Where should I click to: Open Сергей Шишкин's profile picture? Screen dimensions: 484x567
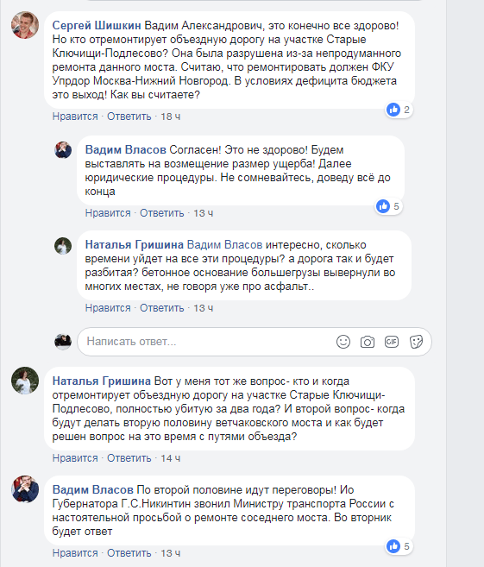pyautogui.click(x=25, y=25)
